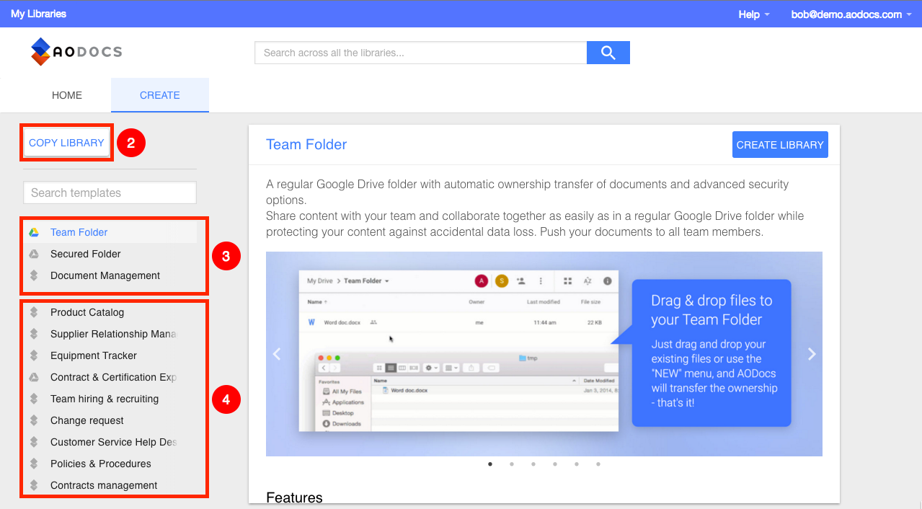Select the first carousel pagination dot
Screen dimensions: 922x509
click(490, 464)
